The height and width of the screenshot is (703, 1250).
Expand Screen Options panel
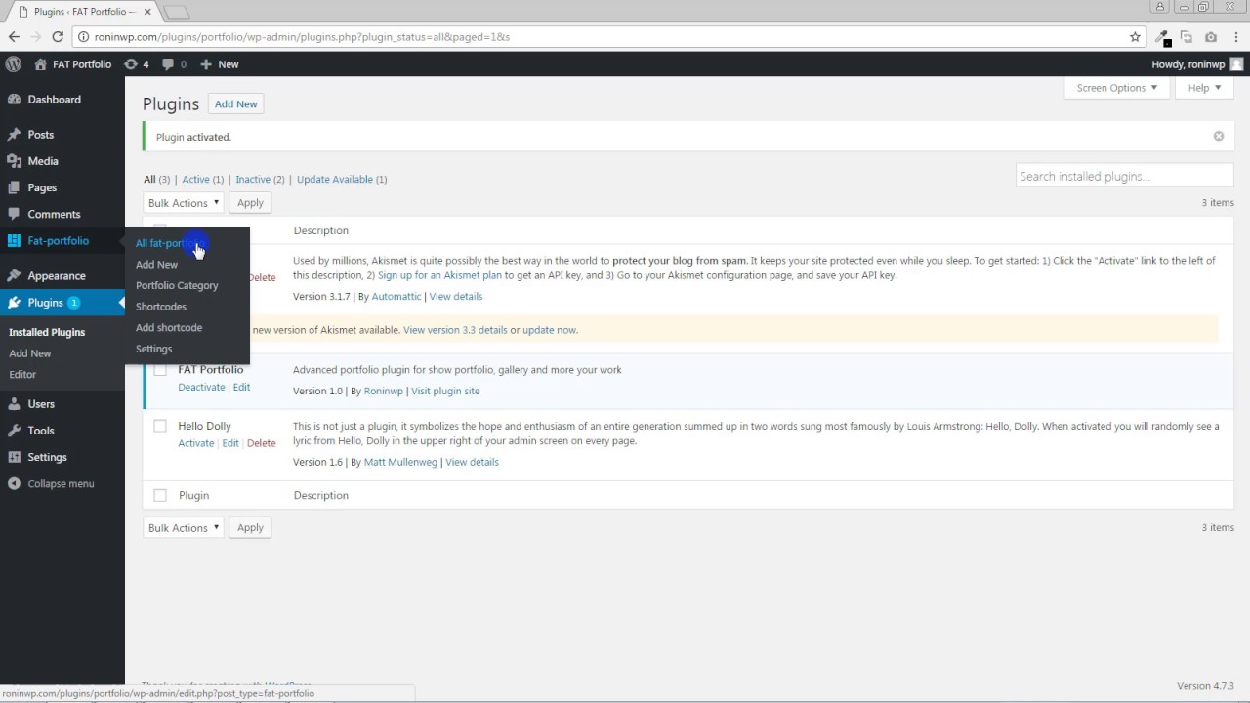point(1116,88)
